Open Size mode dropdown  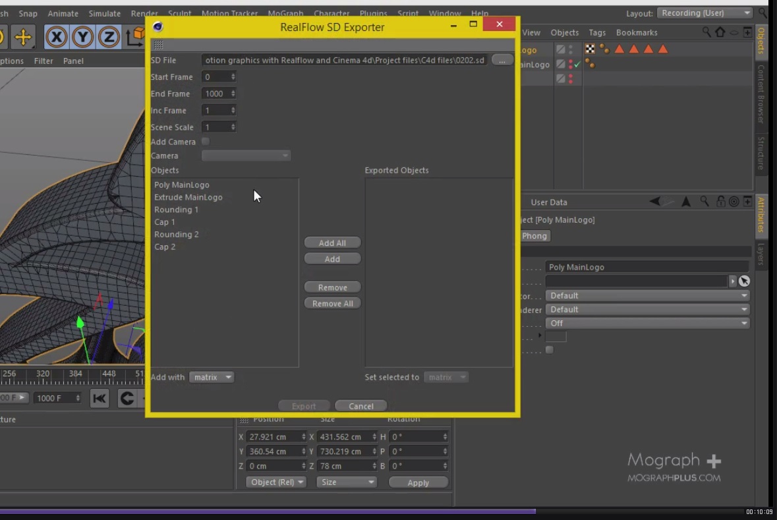point(347,482)
